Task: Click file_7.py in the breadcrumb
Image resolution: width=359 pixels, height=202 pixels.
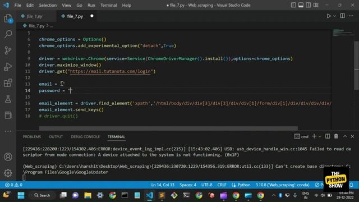Action: coord(36,26)
